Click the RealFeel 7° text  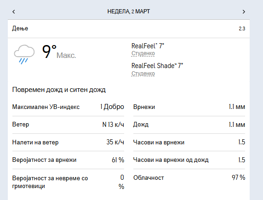[x=148, y=46]
